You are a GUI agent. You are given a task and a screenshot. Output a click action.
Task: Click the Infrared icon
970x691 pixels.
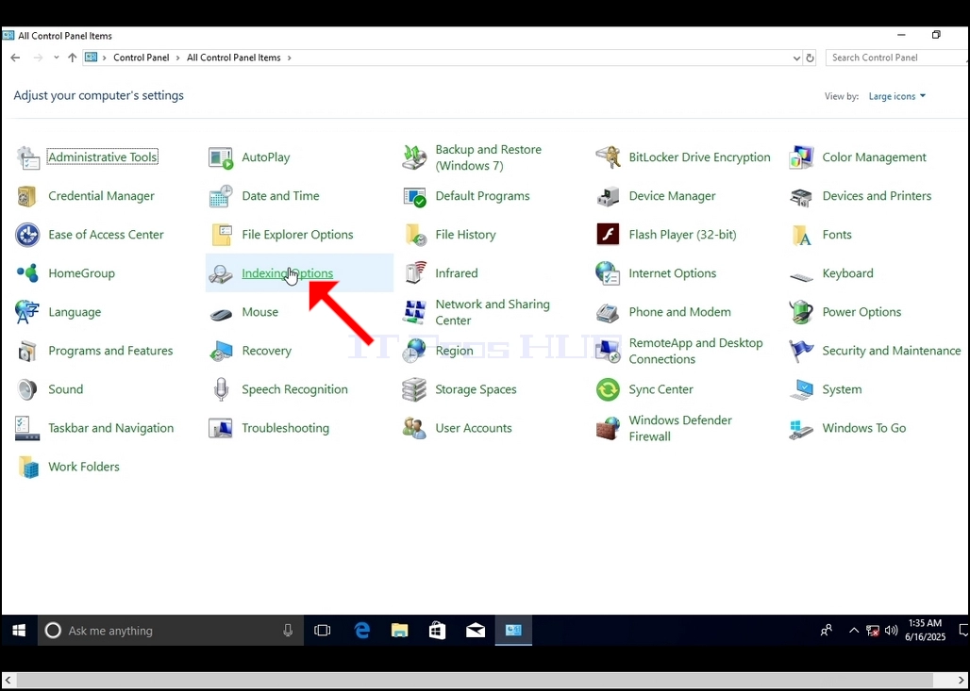click(x=415, y=273)
